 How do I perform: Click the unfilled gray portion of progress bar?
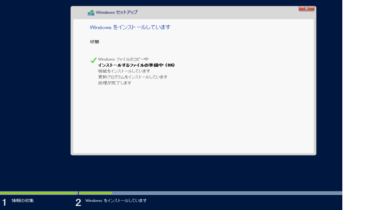(x=227, y=193)
